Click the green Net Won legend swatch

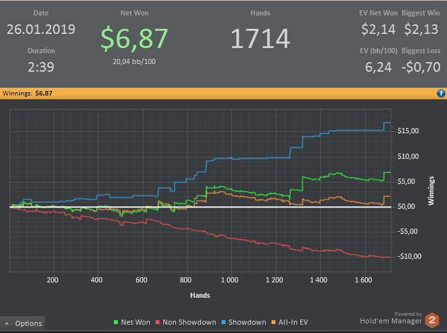click(x=116, y=322)
